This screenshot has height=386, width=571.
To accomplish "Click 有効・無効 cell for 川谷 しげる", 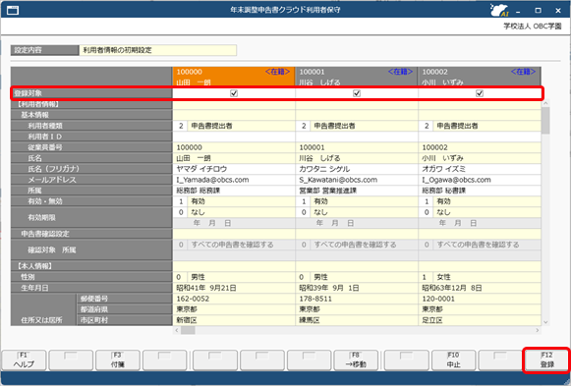I will click(357, 201).
